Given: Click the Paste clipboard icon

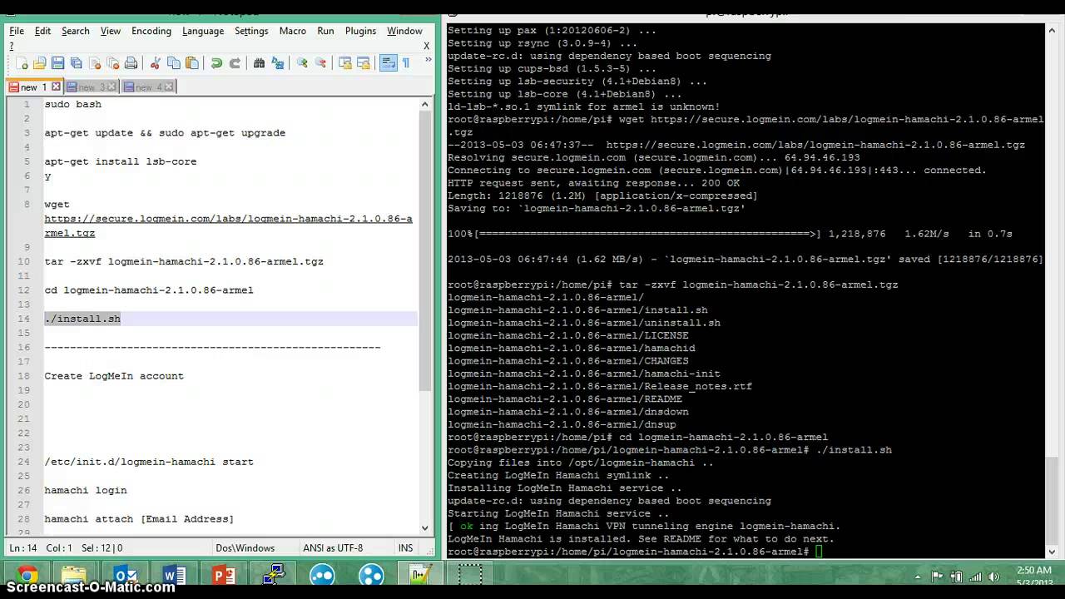Looking at the screenshot, I should [x=192, y=63].
